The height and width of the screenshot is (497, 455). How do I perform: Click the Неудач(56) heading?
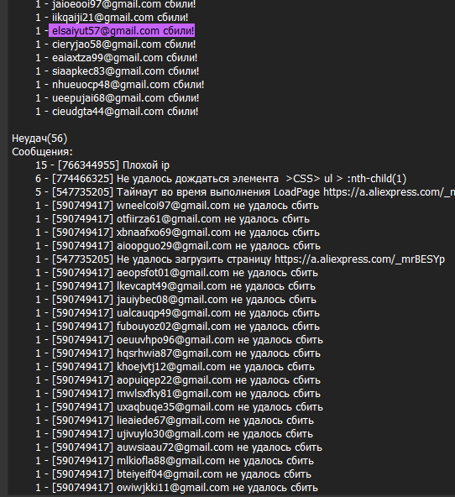point(39,139)
